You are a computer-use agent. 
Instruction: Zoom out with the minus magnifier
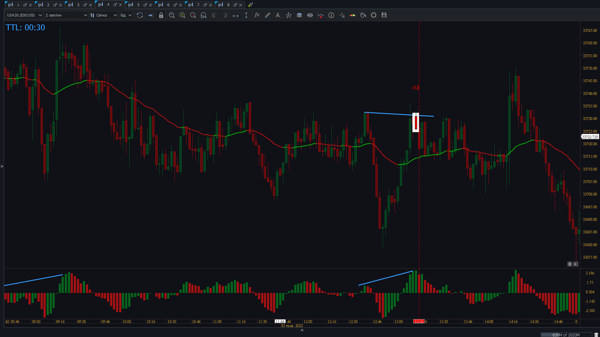193,15
